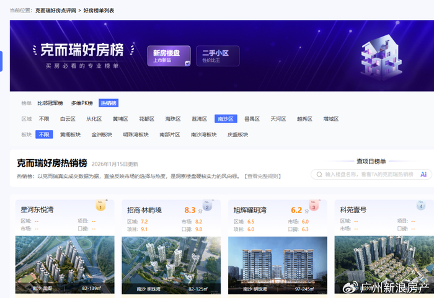
Task: Select 热销榜 ranking list
Action: pyautogui.click(x=108, y=103)
